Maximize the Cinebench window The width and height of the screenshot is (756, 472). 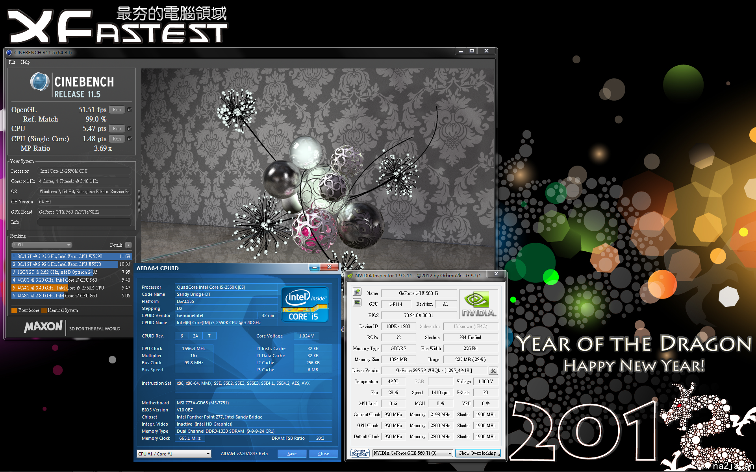(472, 51)
